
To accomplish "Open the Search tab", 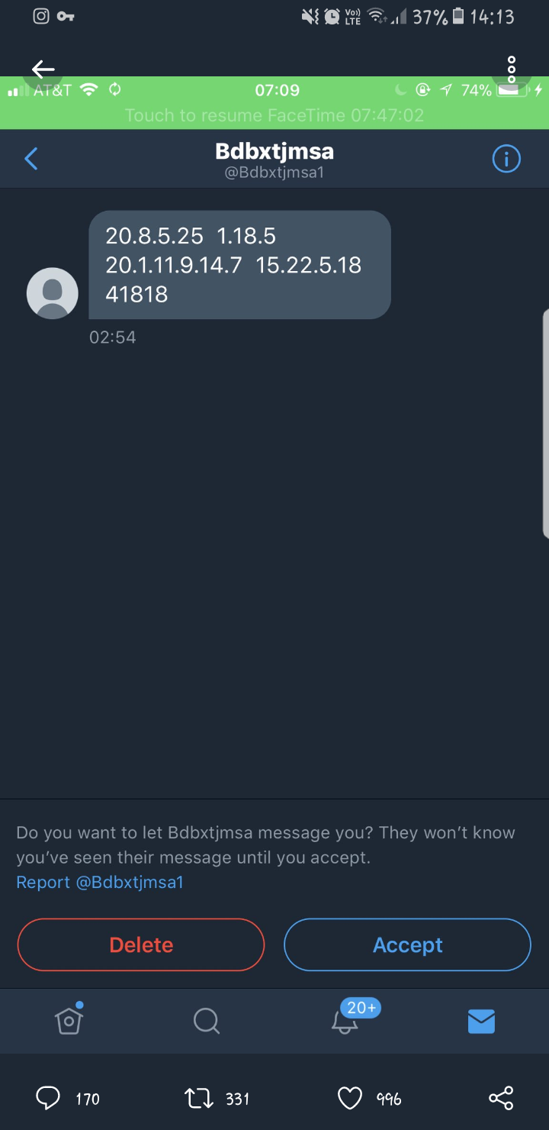I will 206,1020.
